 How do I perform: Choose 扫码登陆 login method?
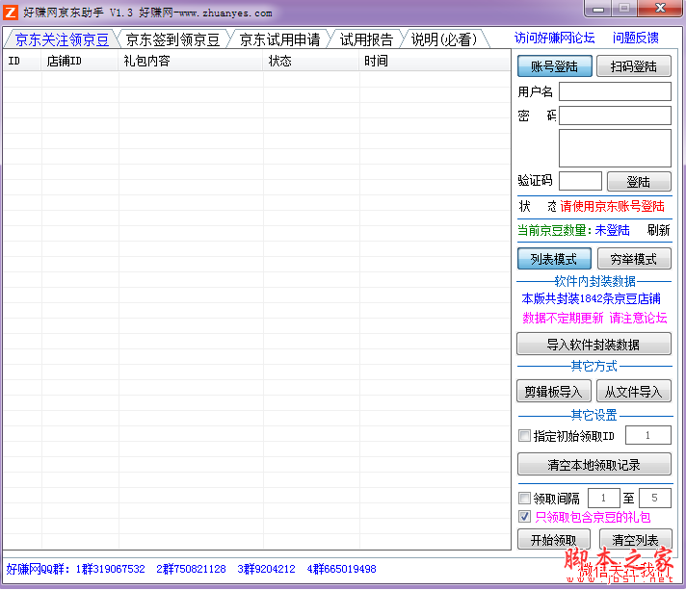[633, 66]
